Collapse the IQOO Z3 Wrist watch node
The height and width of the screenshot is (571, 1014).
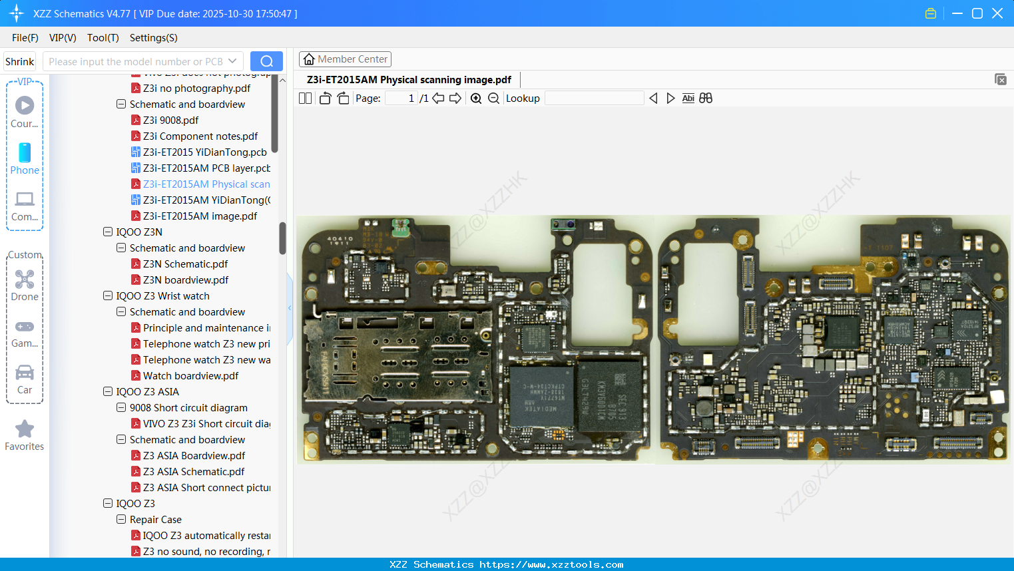(x=108, y=296)
